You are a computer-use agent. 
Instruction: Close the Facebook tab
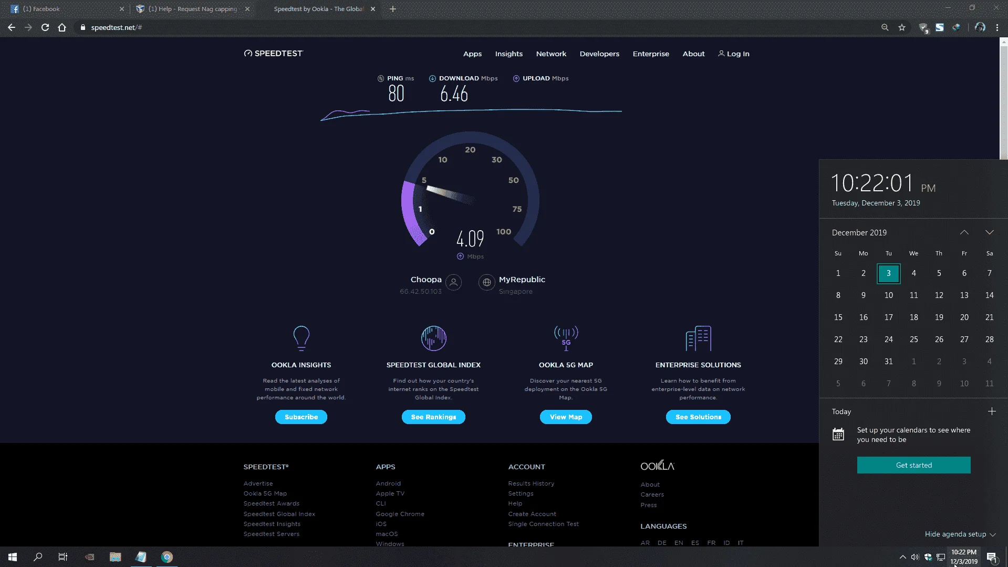tap(122, 9)
